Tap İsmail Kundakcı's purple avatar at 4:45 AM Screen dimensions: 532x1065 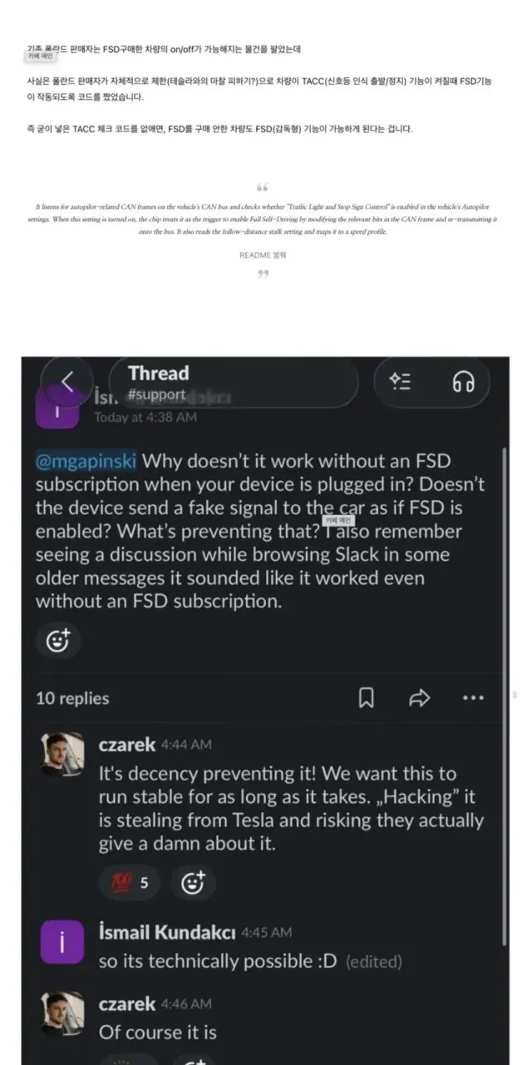click(x=62, y=940)
